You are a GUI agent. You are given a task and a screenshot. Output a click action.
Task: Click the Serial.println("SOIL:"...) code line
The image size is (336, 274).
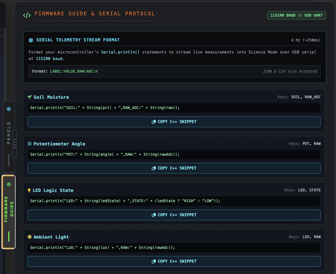(x=174, y=108)
